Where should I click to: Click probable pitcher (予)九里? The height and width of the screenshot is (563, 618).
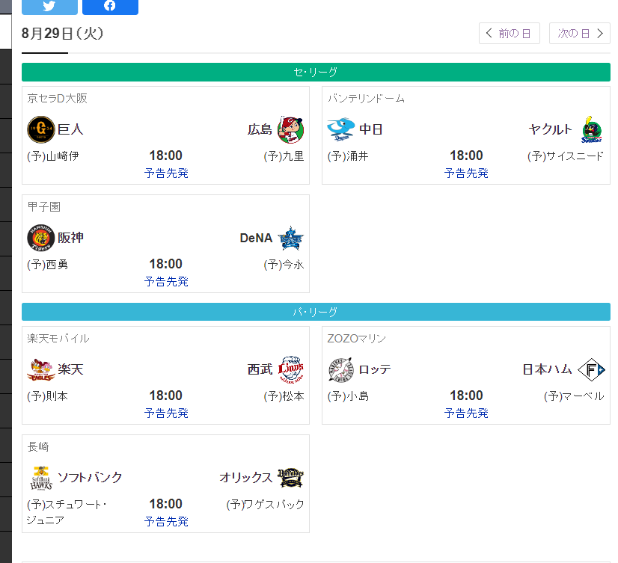[284, 156]
